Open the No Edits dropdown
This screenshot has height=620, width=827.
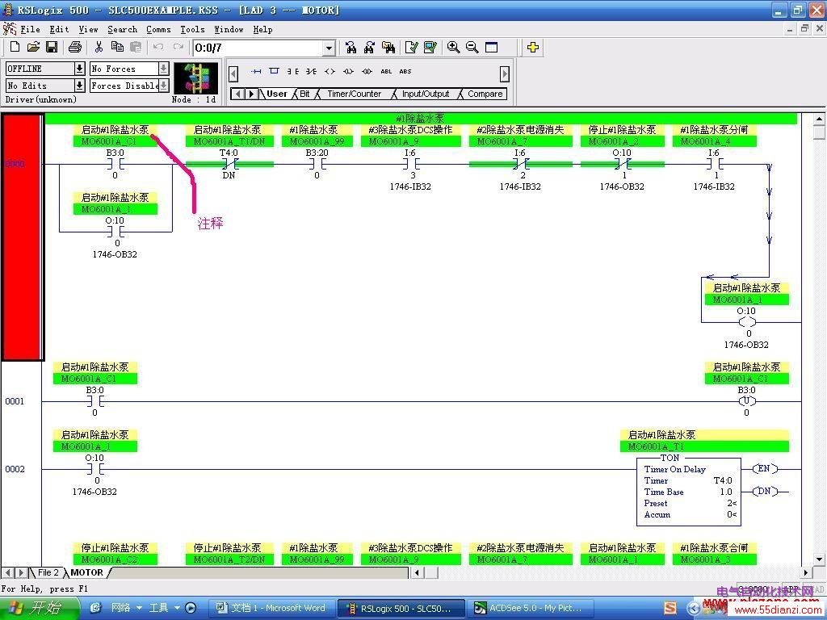coord(79,86)
